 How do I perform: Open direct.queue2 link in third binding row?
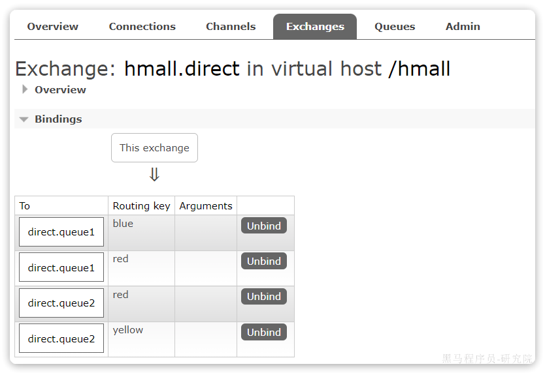(61, 303)
